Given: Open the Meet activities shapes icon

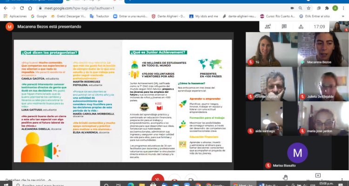Looking at the screenshot, I should pos(301,27).
